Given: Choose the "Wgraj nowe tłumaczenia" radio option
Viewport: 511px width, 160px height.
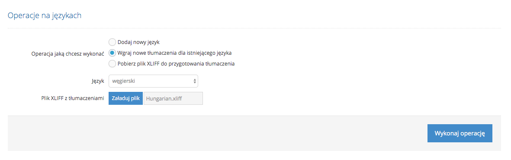Looking at the screenshot, I should pyautogui.click(x=112, y=53).
